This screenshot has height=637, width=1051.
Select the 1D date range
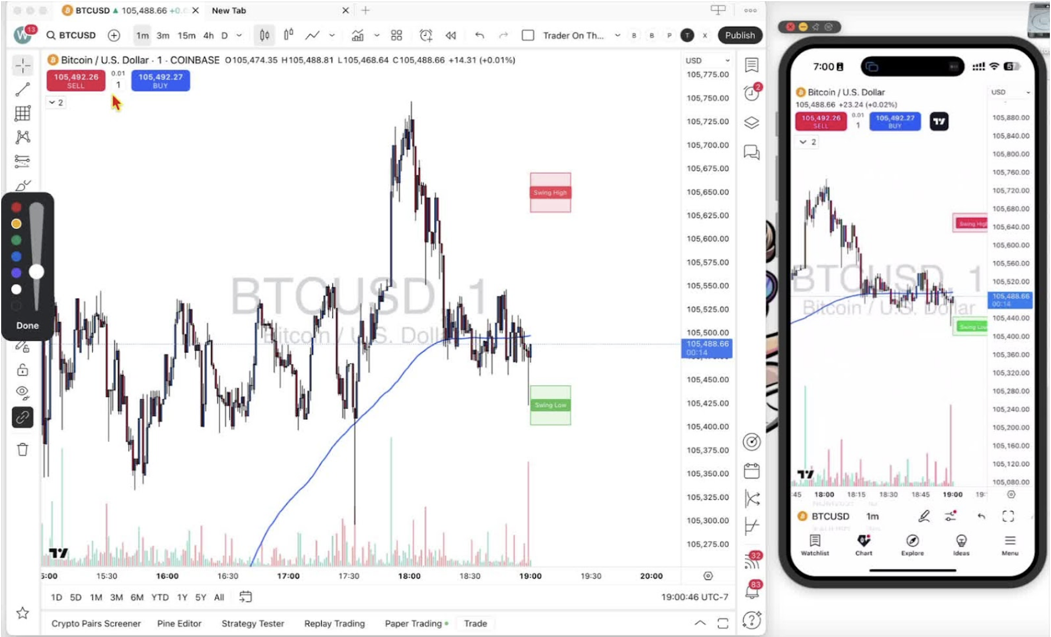pyautogui.click(x=56, y=597)
